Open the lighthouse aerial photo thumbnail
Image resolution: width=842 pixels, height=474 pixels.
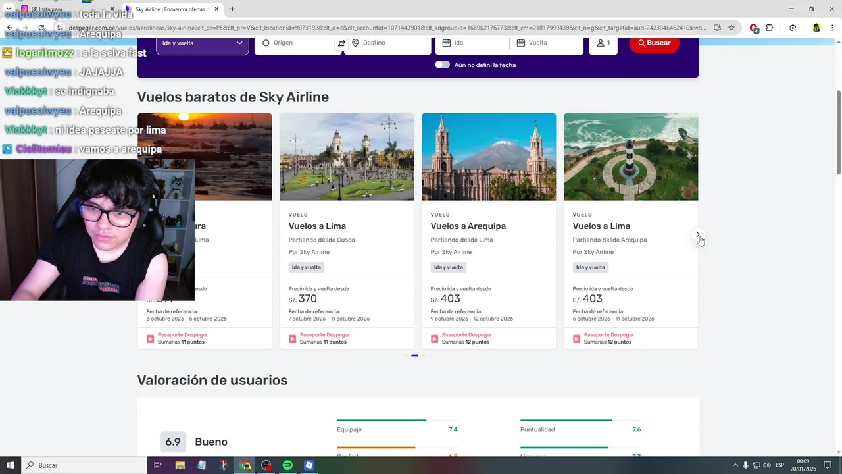coord(631,157)
